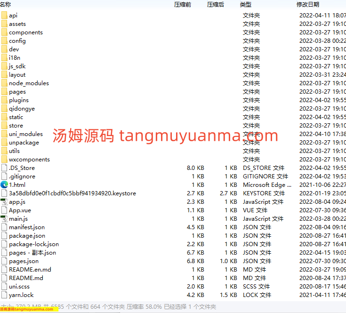Click the api folder icon
Screen dimensions: 346x313
tap(4, 16)
